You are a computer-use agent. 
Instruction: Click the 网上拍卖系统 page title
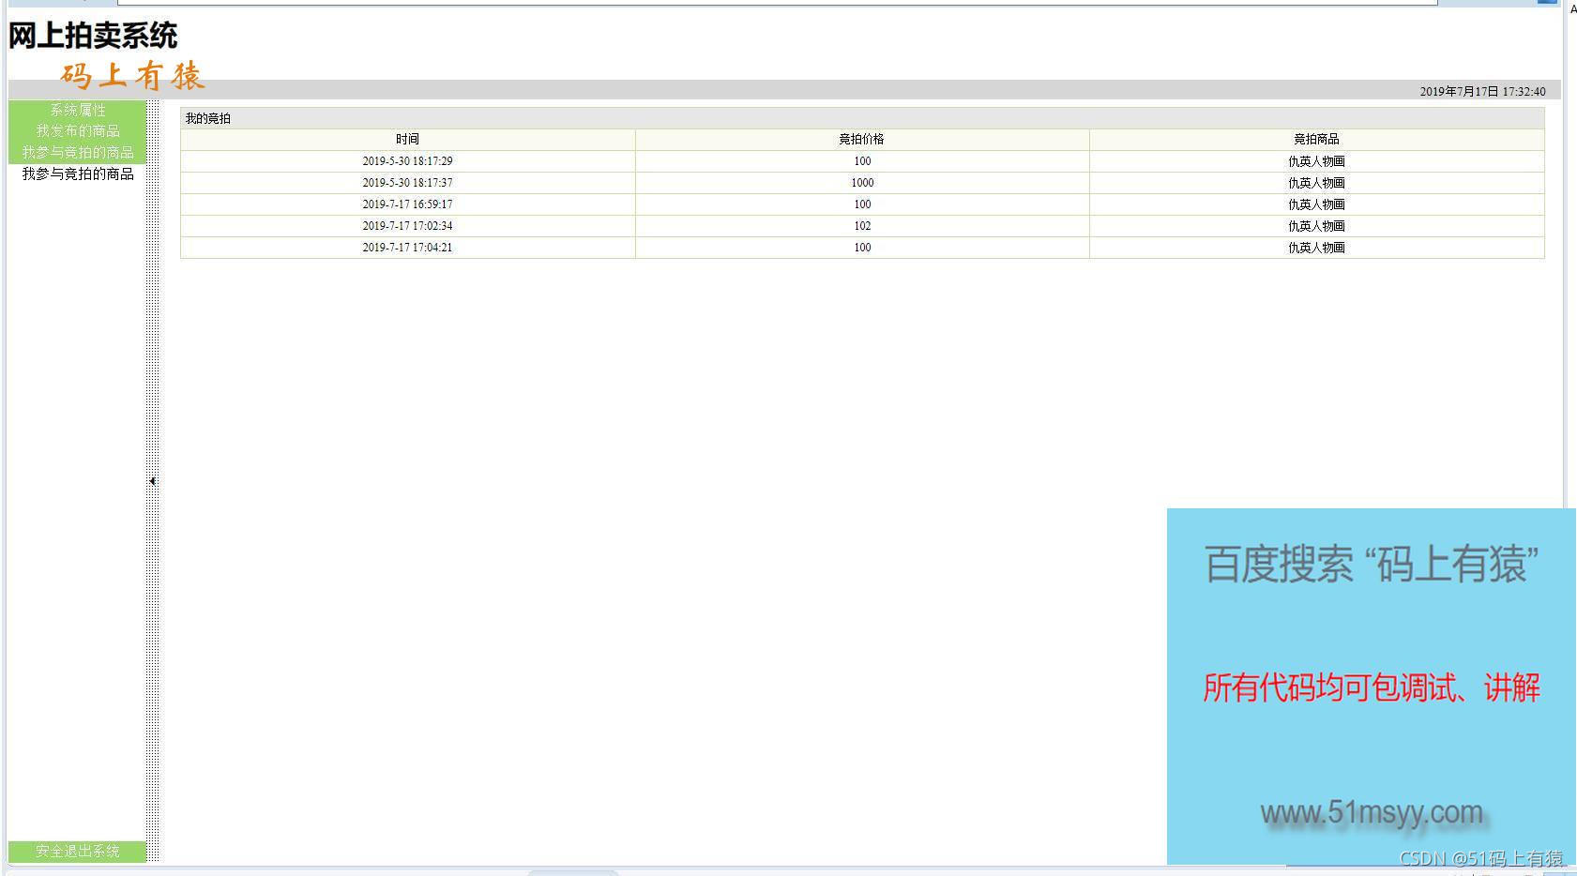point(93,36)
